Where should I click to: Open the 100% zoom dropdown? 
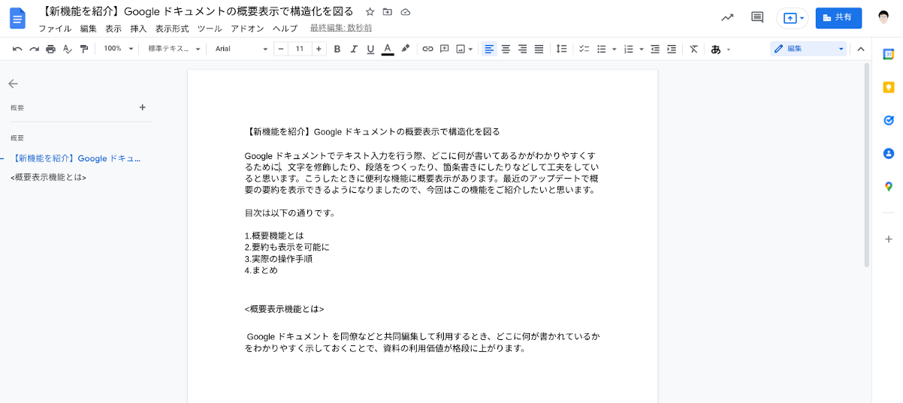[118, 49]
